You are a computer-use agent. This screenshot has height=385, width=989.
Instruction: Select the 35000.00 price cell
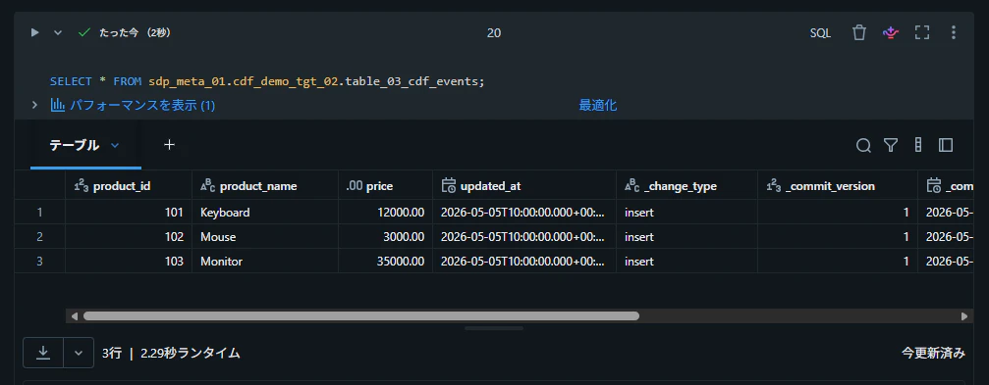[385, 261]
